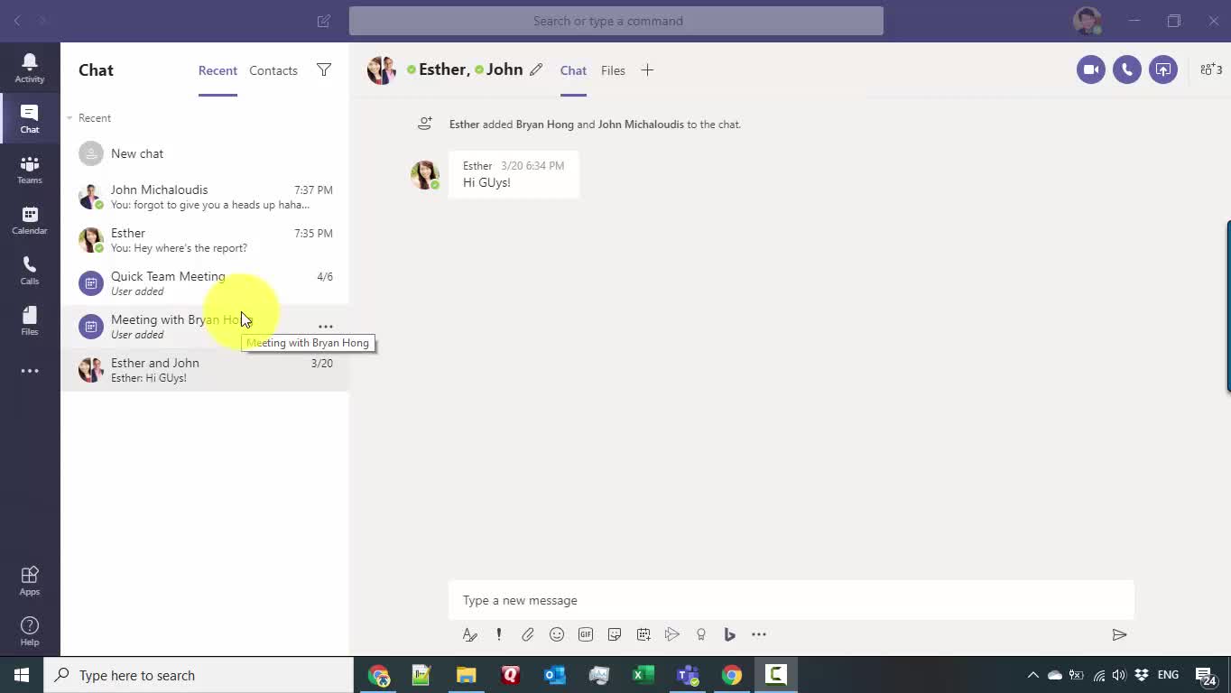Open the text Format options icon
This screenshot has width=1231, height=693.
[469, 634]
